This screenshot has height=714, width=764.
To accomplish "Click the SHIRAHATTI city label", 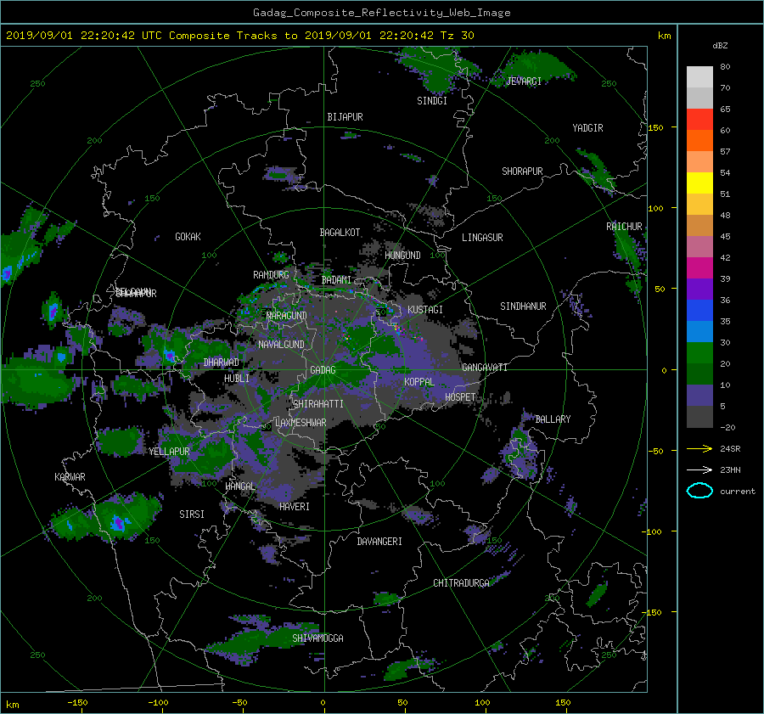I will [x=318, y=404].
